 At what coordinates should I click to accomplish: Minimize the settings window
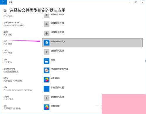pos(130,2)
